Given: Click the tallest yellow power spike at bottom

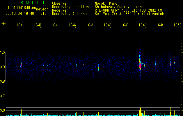Looking at the screenshot, I should click(x=140, y=110).
